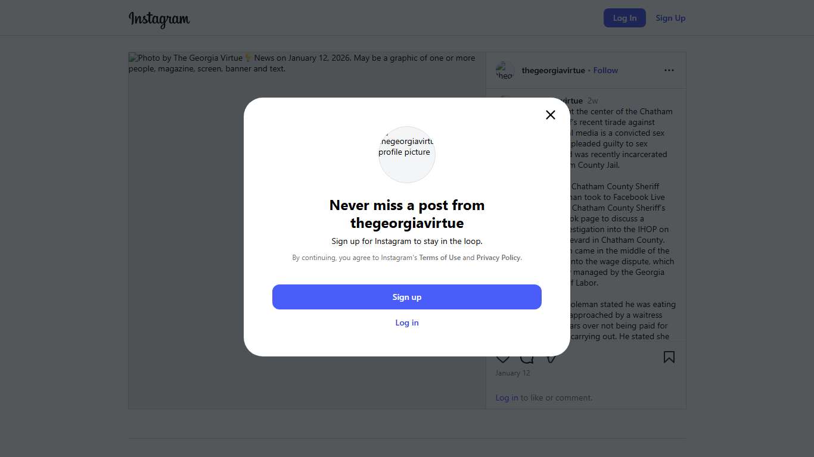The image size is (814, 457).
Task: Click Log in below the Sign up button
Action: pos(407,323)
